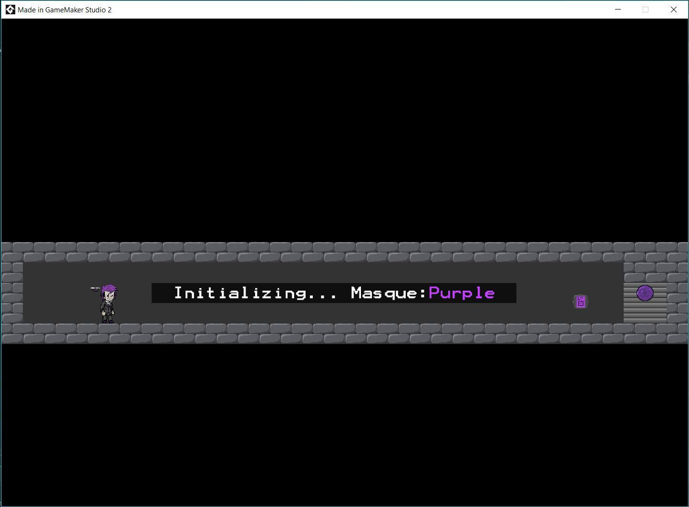The height and width of the screenshot is (507, 689).
Task: Click the GameMaker logo in title bar
Action: [10, 10]
